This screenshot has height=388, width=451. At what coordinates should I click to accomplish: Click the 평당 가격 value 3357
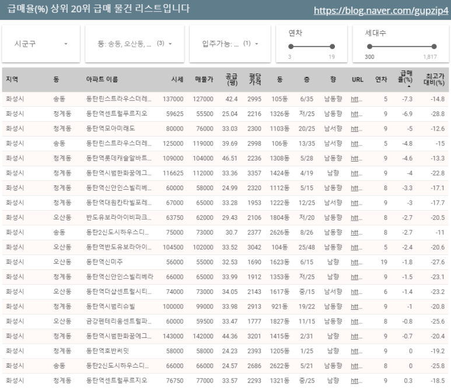click(254, 173)
